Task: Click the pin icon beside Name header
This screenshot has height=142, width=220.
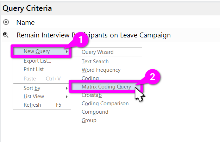Action: click(6, 22)
